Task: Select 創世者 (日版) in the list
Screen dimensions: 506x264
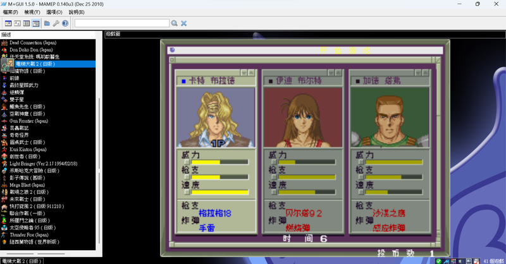Action: pyautogui.click(x=48, y=157)
